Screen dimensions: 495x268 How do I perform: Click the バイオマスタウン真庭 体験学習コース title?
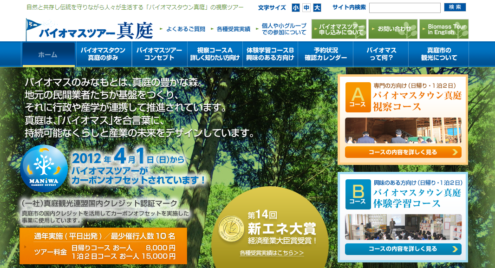417,198
